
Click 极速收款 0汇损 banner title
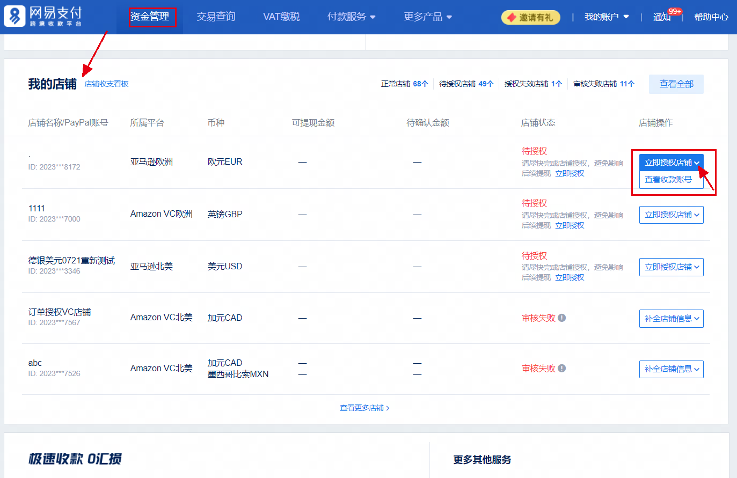(x=75, y=459)
